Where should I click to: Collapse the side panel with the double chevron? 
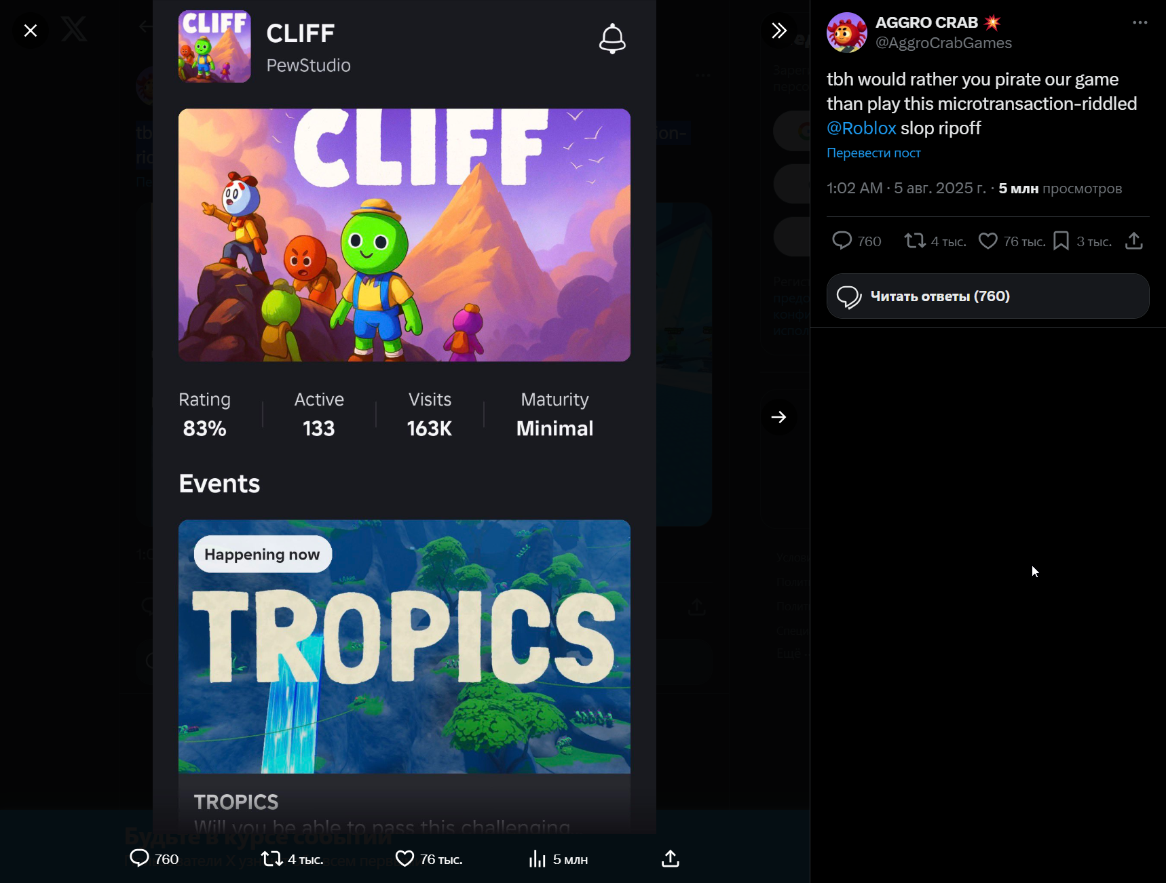click(779, 31)
